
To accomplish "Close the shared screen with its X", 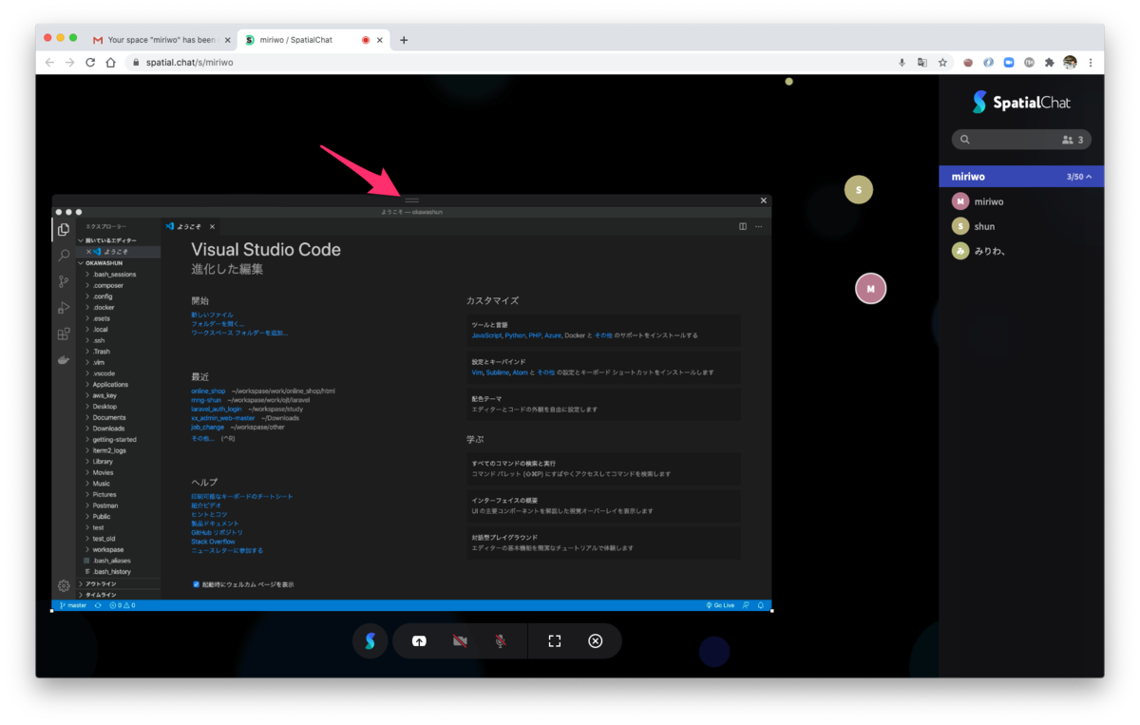I will coord(764,200).
